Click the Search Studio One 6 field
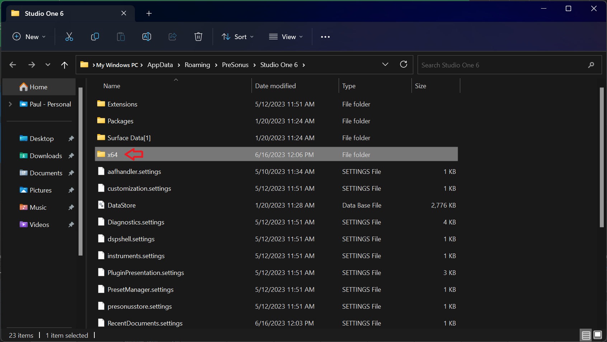Image resolution: width=607 pixels, height=342 pixels. coord(509,65)
